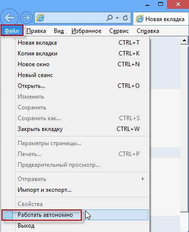Open the Избранное menu
The image size is (189, 232).
[87, 31]
